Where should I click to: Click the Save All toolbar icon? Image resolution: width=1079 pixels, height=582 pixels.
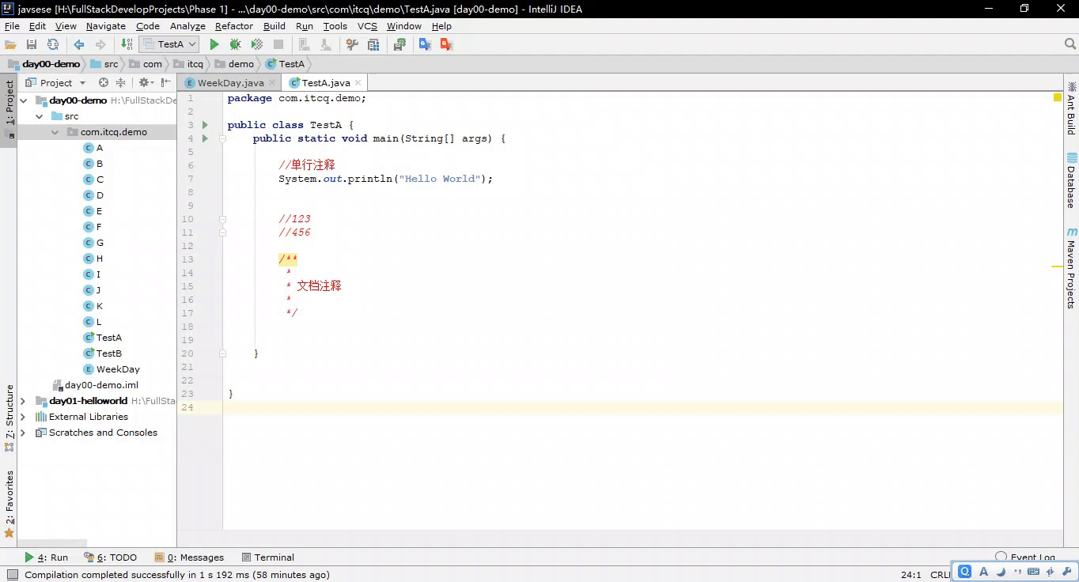click(x=32, y=45)
